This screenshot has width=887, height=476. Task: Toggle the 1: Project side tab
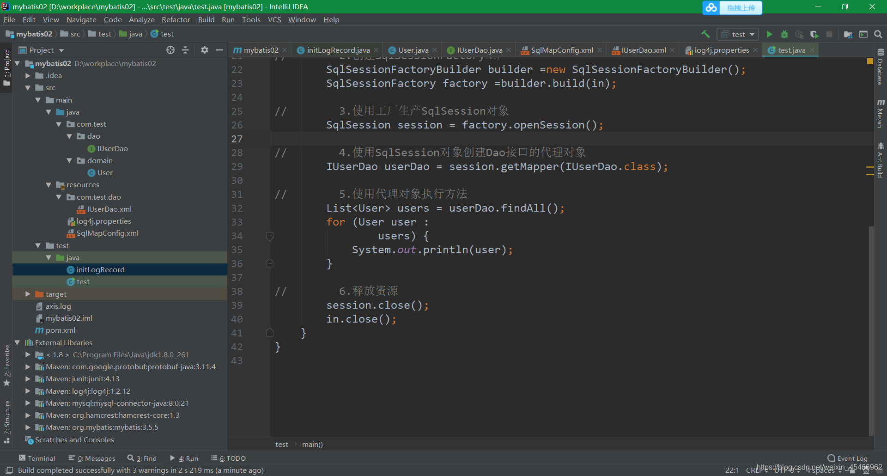6,68
